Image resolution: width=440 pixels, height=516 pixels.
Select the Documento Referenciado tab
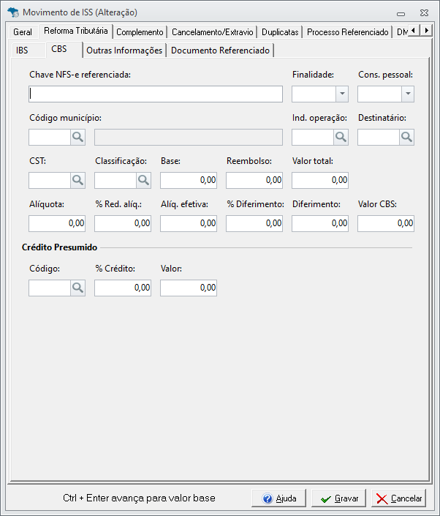tap(220, 51)
